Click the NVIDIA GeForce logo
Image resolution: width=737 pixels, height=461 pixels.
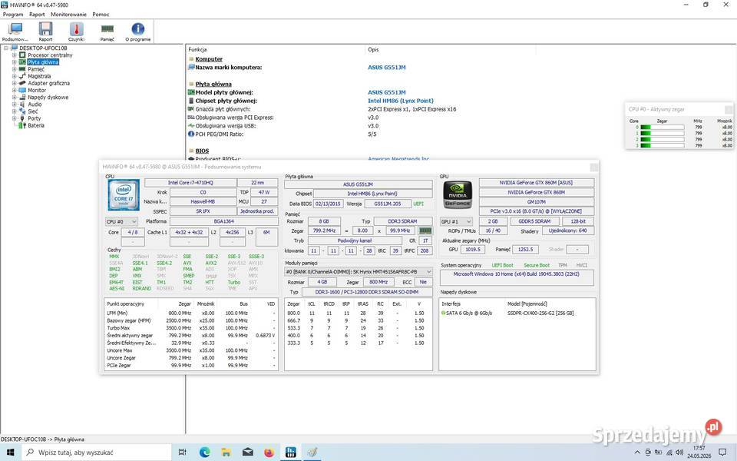click(x=458, y=194)
